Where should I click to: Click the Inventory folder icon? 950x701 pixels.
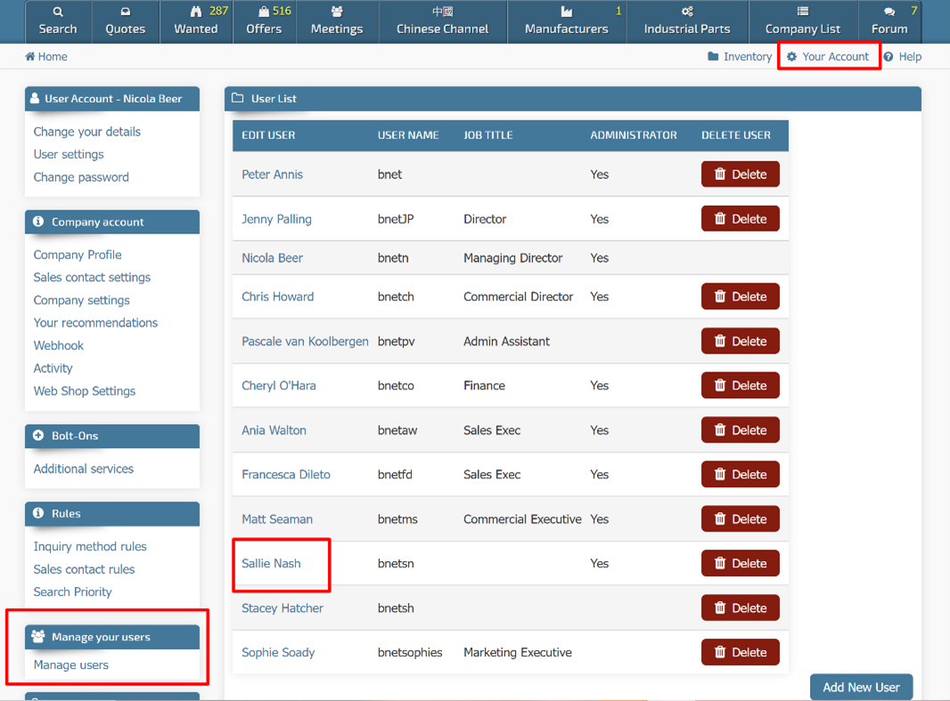pyautogui.click(x=713, y=56)
